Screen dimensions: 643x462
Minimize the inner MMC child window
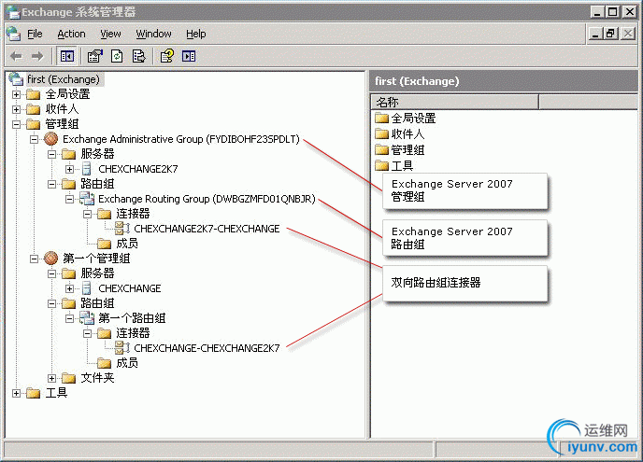click(x=596, y=34)
